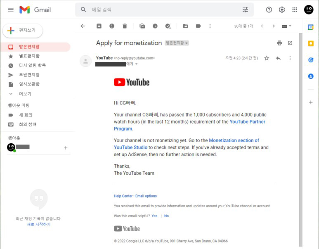
Task: Open email in new window
Action: click(290, 43)
